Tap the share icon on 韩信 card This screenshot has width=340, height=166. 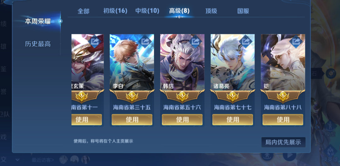pos(195,41)
